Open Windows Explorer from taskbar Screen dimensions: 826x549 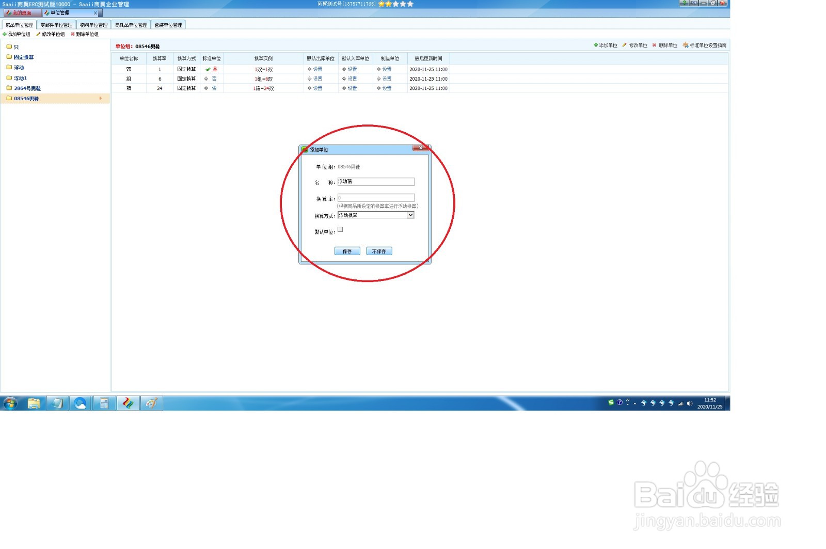tap(34, 403)
